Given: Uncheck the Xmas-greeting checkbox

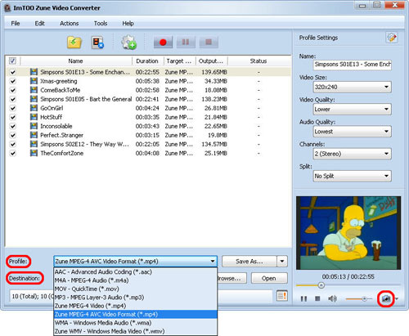Looking at the screenshot, I should click(x=12, y=81).
